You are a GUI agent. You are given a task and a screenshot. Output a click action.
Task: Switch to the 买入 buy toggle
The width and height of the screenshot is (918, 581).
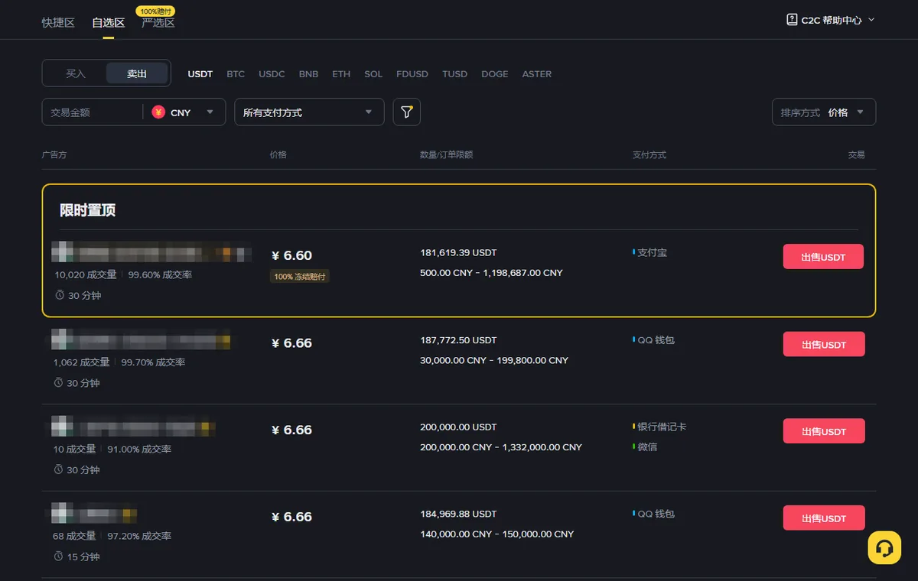(x=76, y=73)
